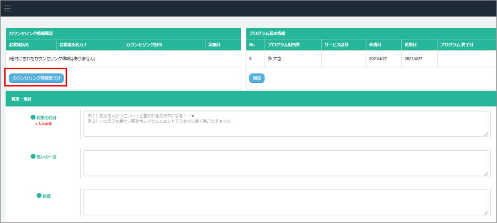Click the カウンセリング情報紐づけ button
Image resolution: width=497 pixels, height=223 pixels.
point(36,78)
